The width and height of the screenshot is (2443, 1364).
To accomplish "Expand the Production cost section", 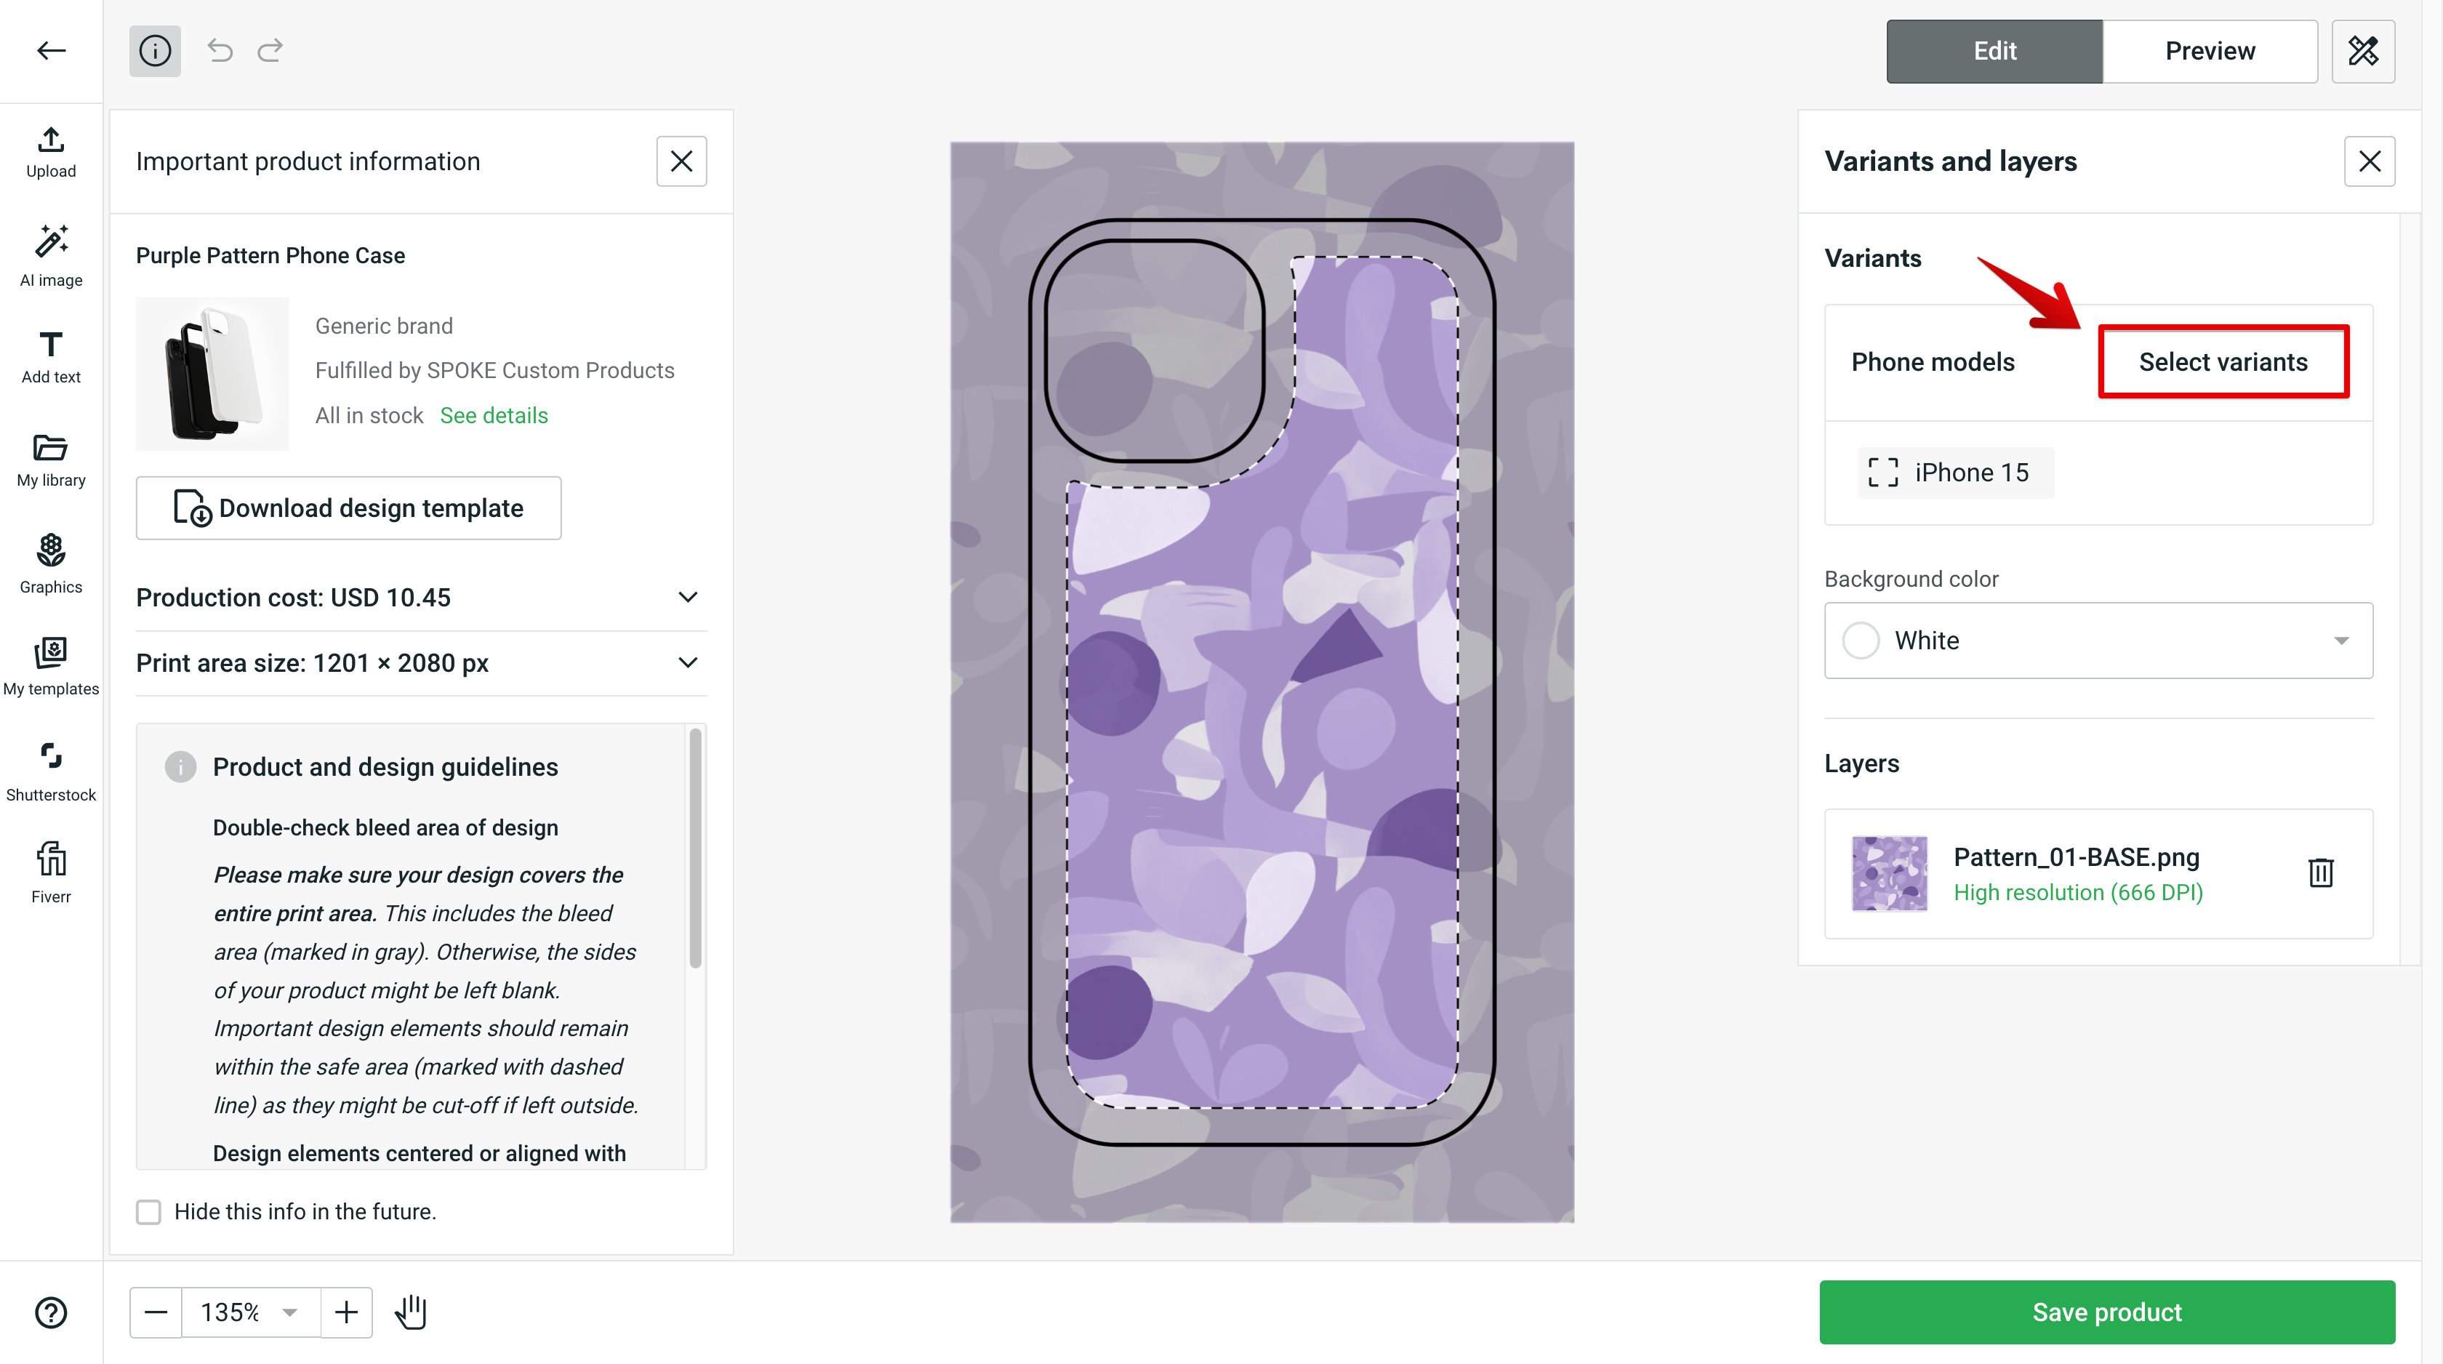I will pos(688,597).
